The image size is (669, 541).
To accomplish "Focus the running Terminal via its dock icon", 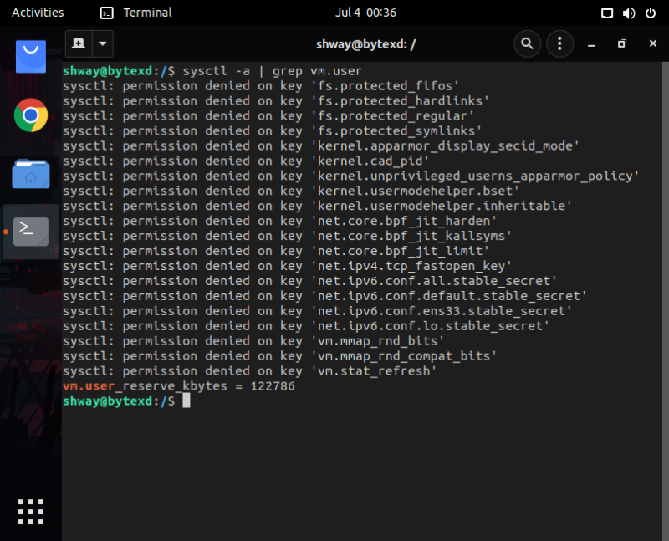I will click(x=30, y=232).
